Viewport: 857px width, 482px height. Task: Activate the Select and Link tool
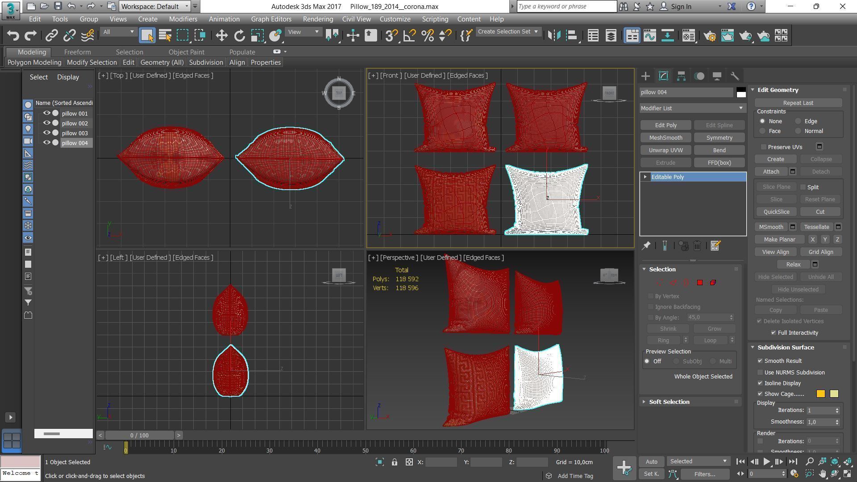tap(52, 36)
